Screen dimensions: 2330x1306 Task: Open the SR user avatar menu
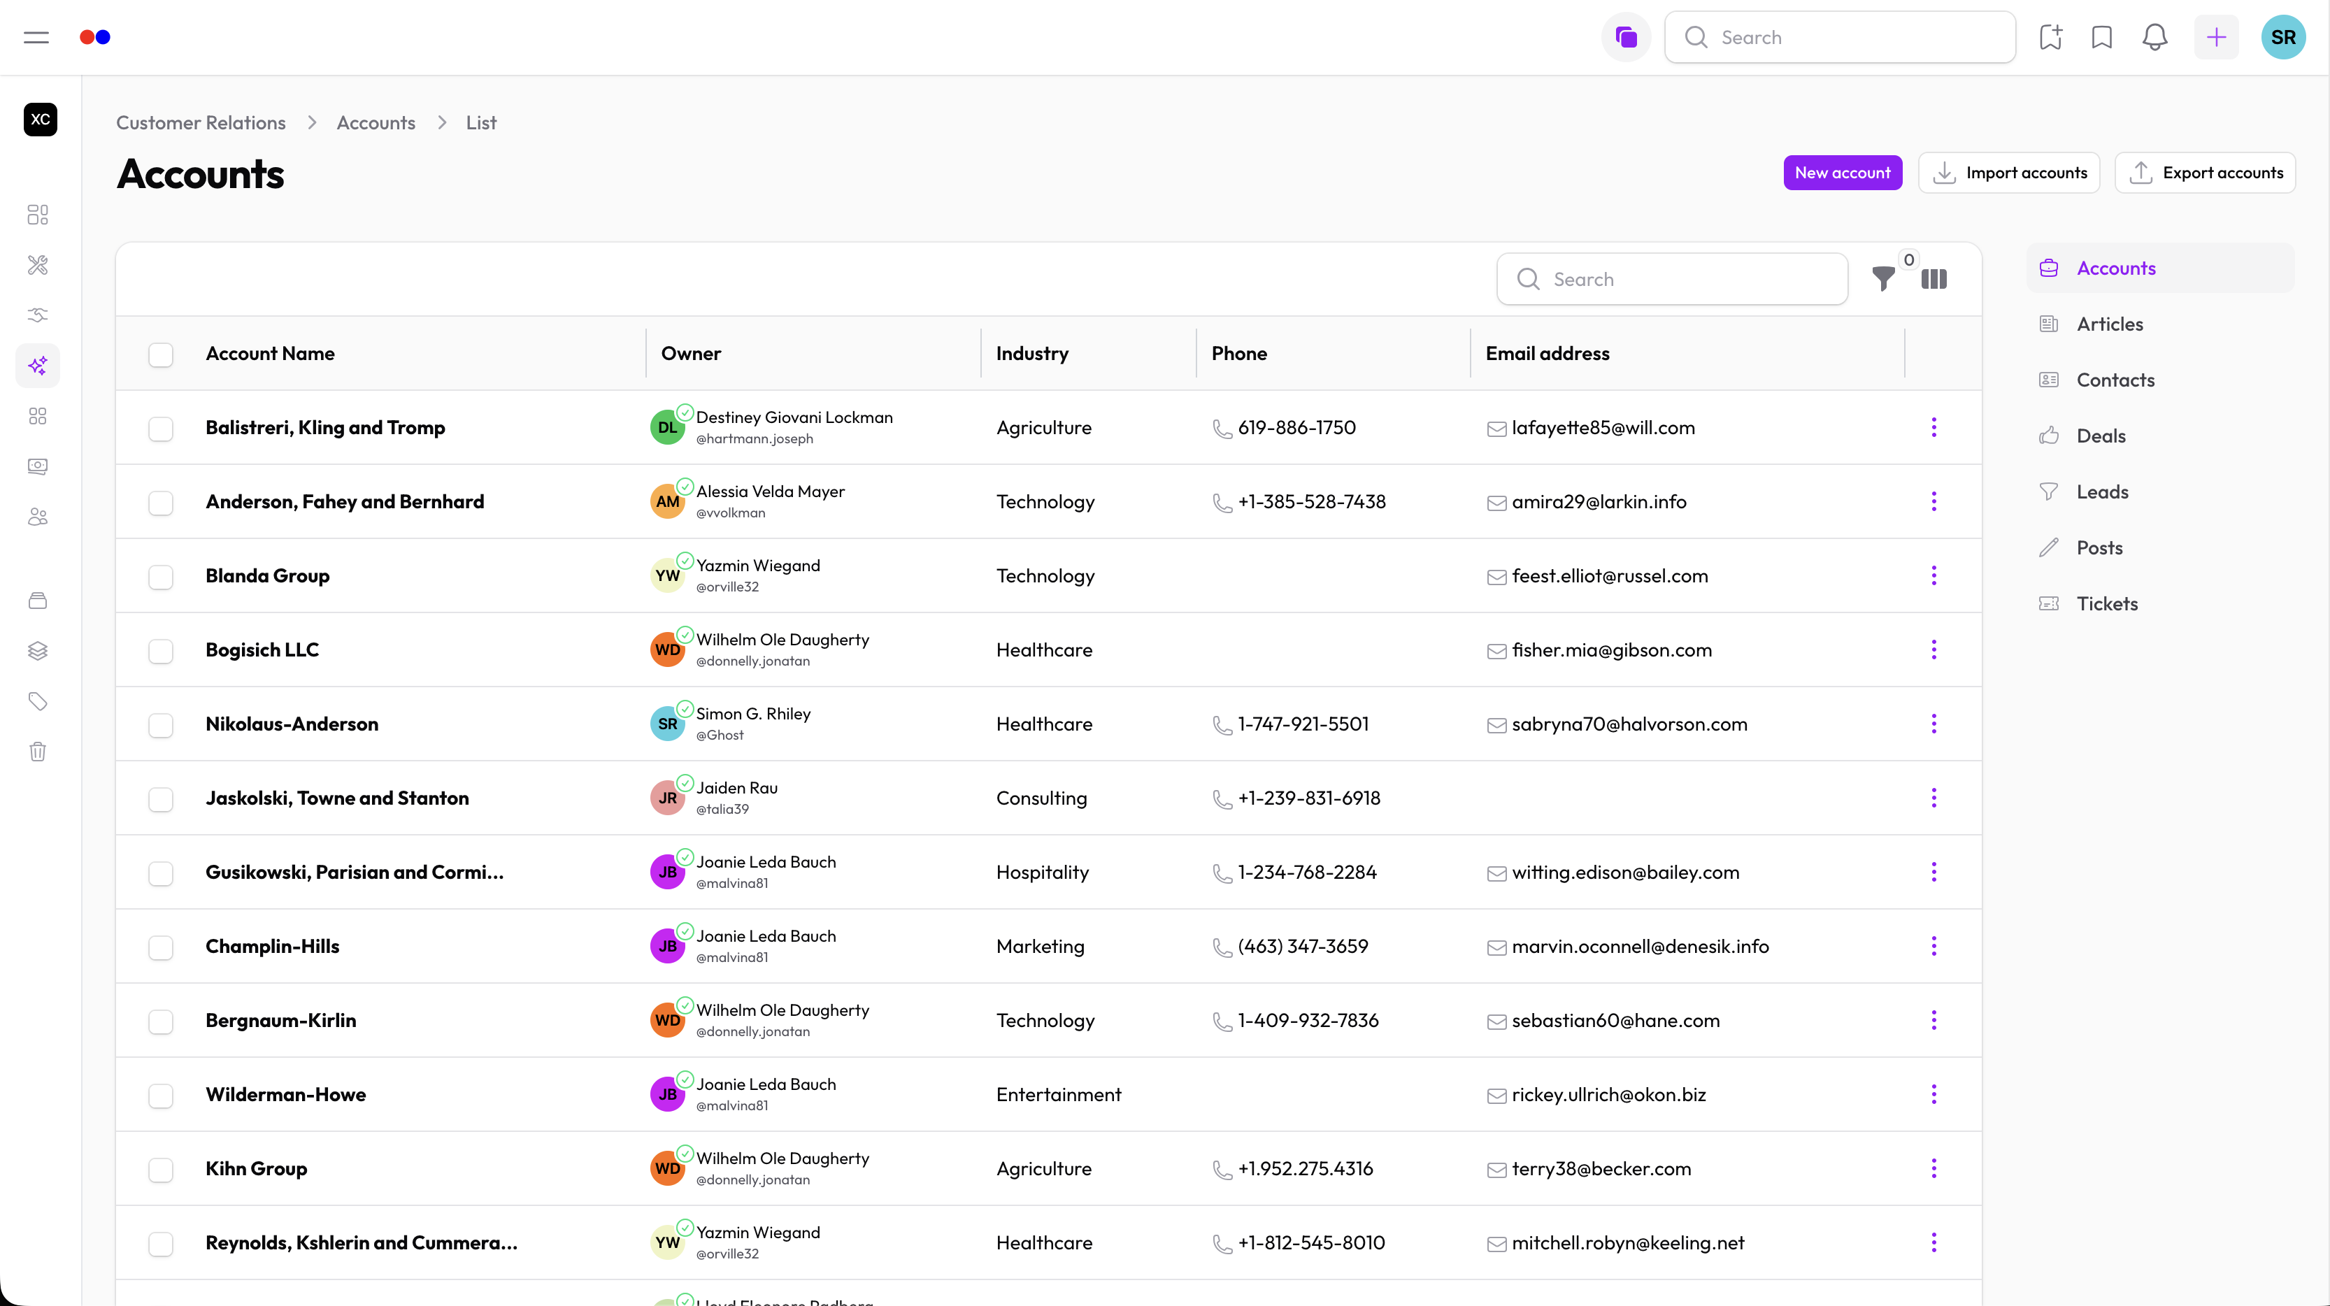point(2283,37)
